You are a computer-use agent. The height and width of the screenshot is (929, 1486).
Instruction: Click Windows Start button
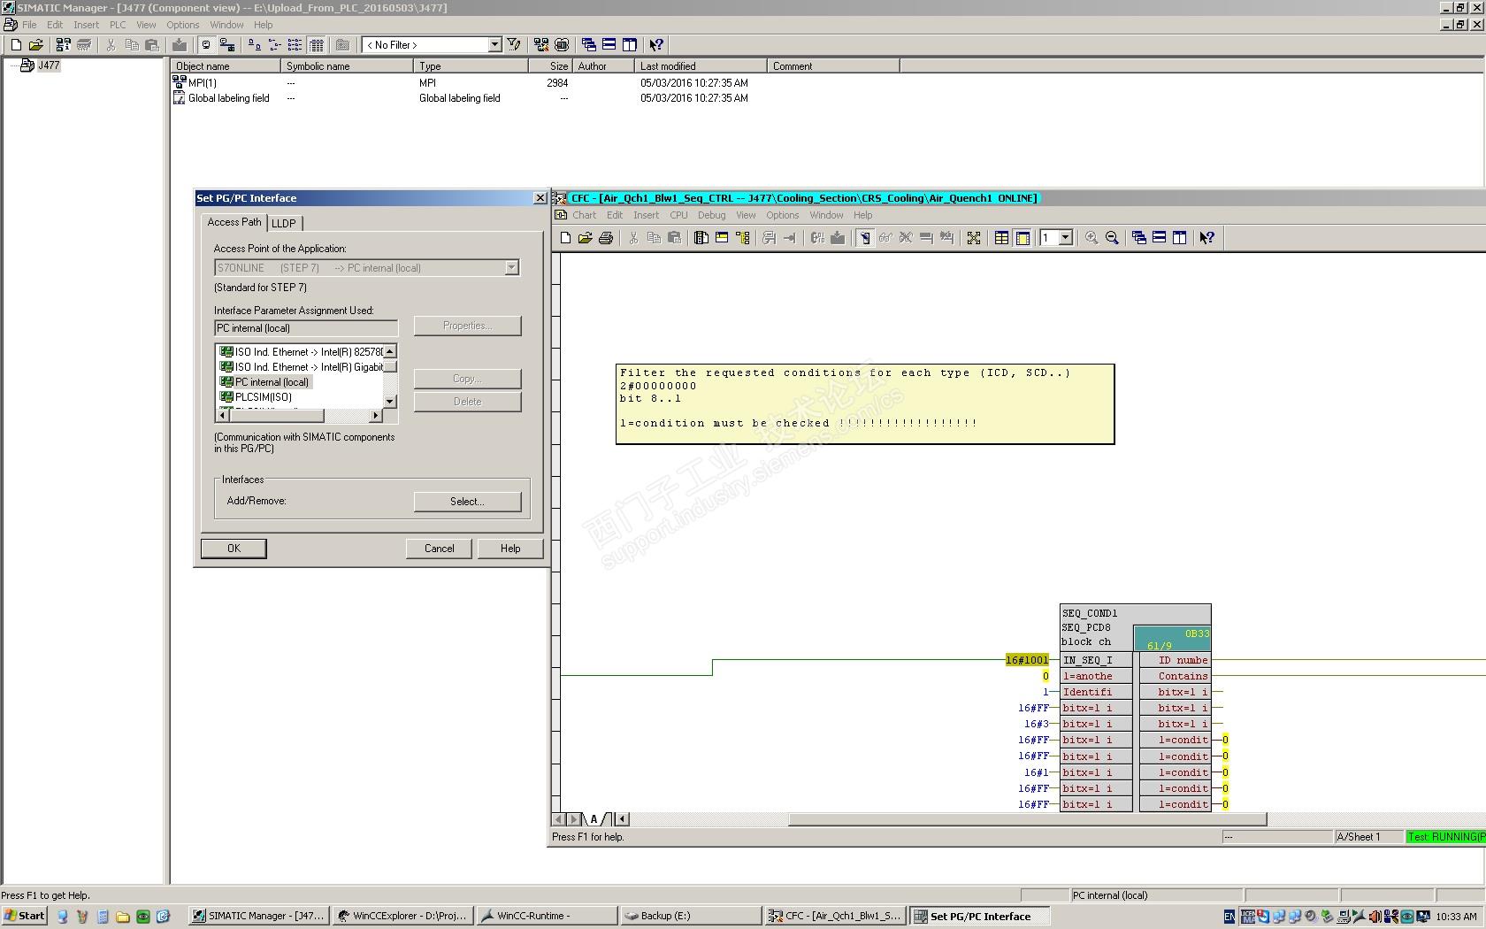coord(25,917)
